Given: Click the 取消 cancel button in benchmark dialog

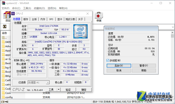Looking at the screenshot, I should coord(119,71).
